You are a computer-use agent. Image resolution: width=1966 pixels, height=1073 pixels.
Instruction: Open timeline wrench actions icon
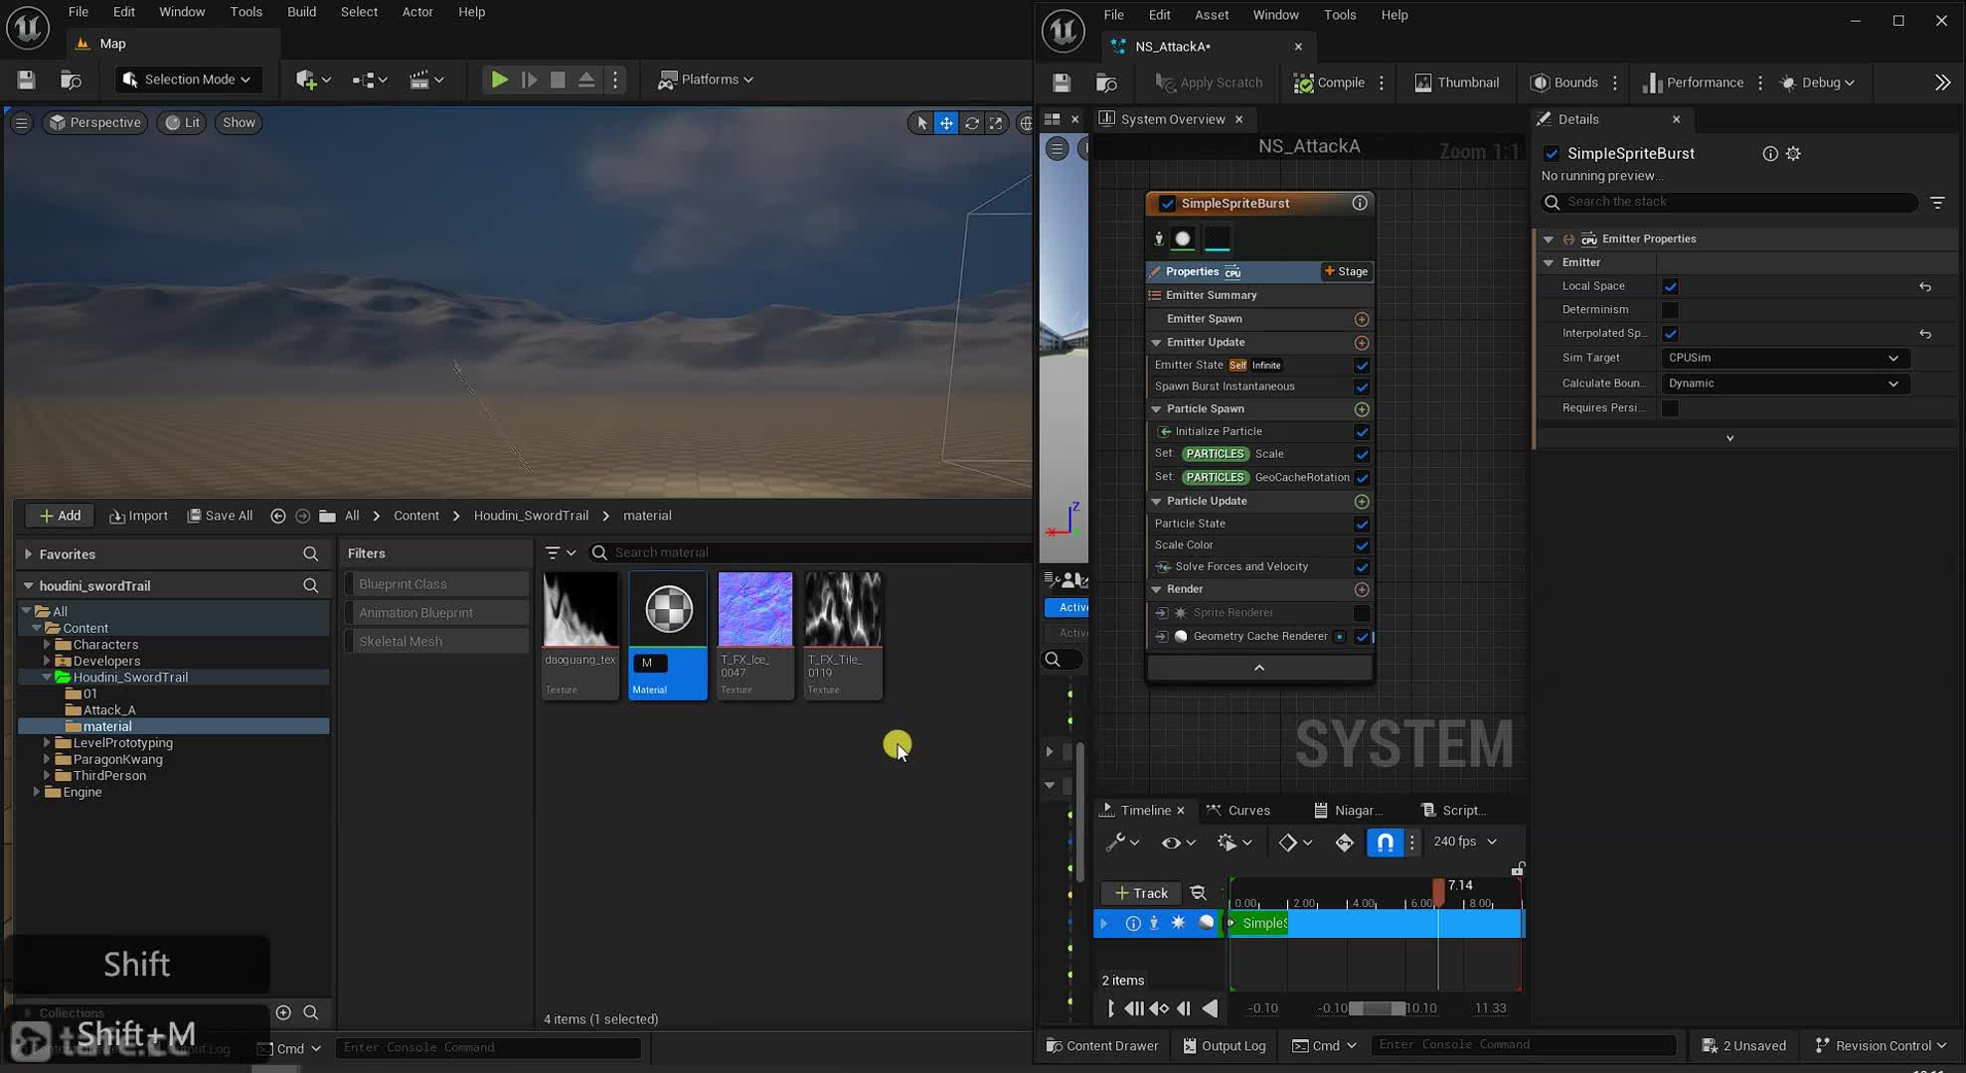tap(1122, 843)
